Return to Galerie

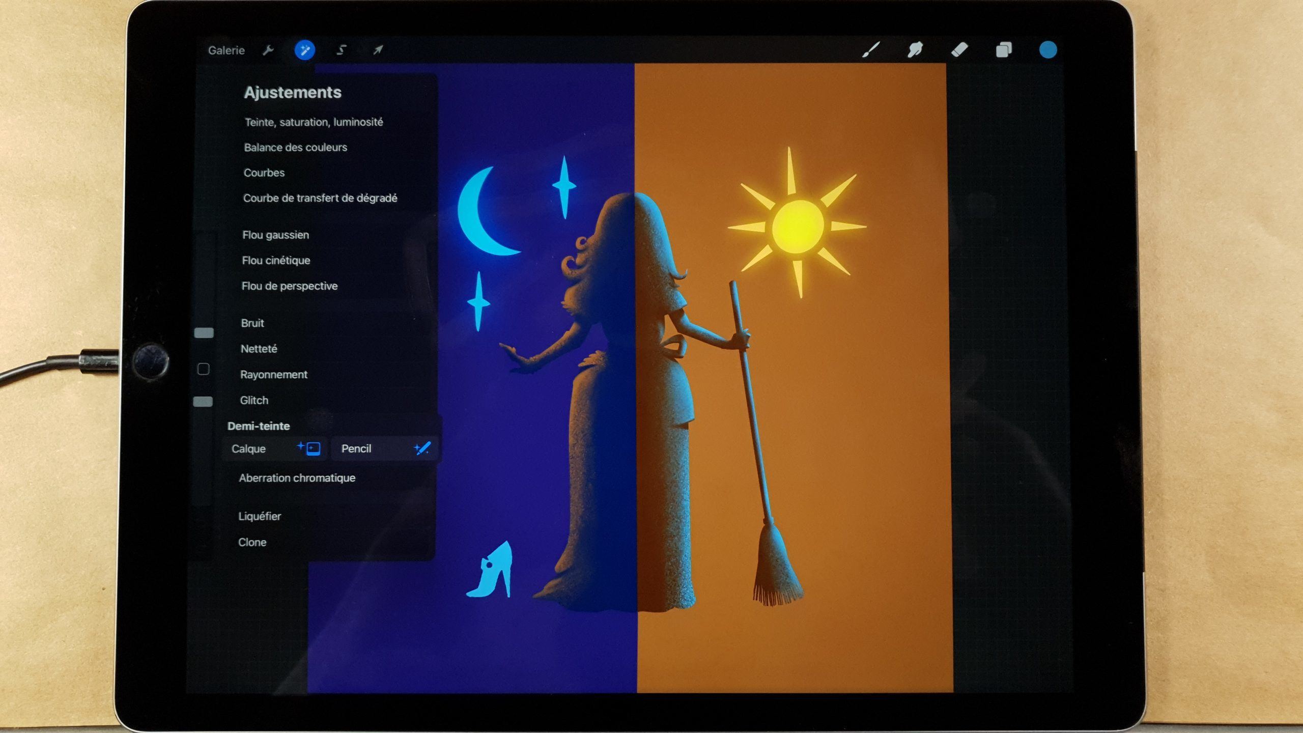point(226,50)
